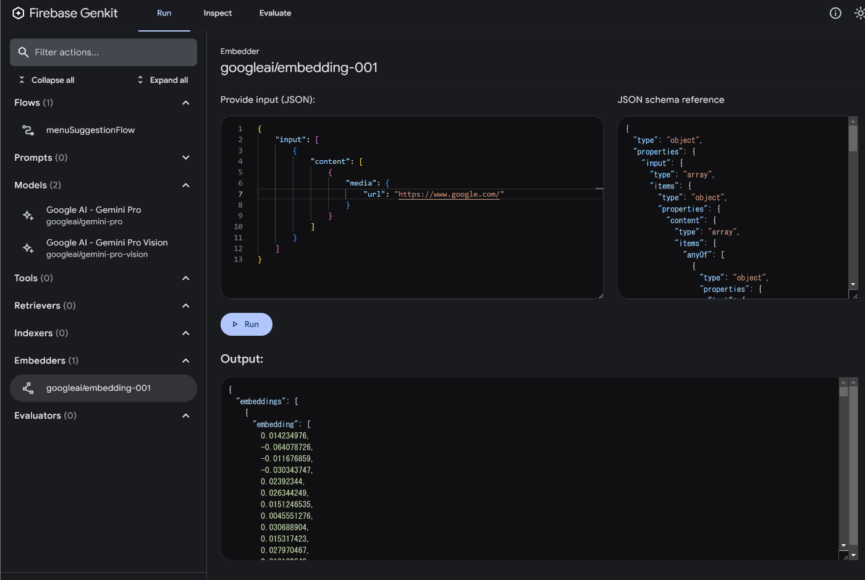Click the Firebase Genkit logo icon

click(19, 13)
